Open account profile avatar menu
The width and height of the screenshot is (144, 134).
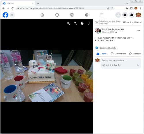138,15
